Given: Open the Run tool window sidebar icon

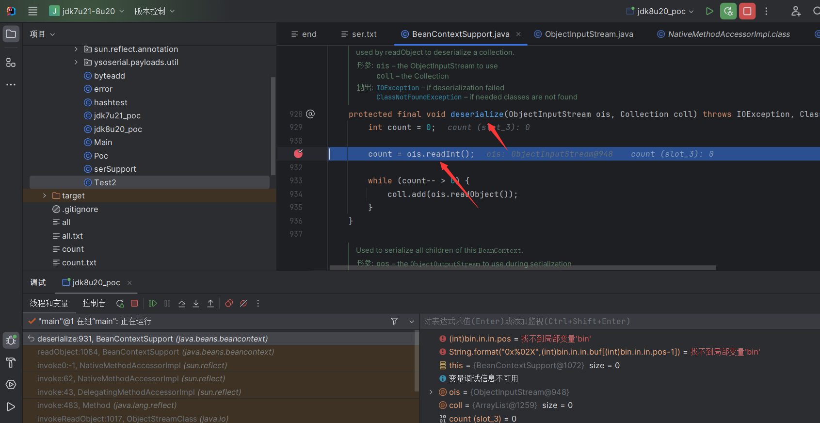Looking at the screenshot, I should [x=11, y=407].
